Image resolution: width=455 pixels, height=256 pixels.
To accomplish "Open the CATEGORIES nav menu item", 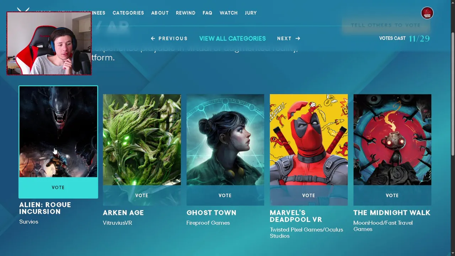I will click(128, 13).
